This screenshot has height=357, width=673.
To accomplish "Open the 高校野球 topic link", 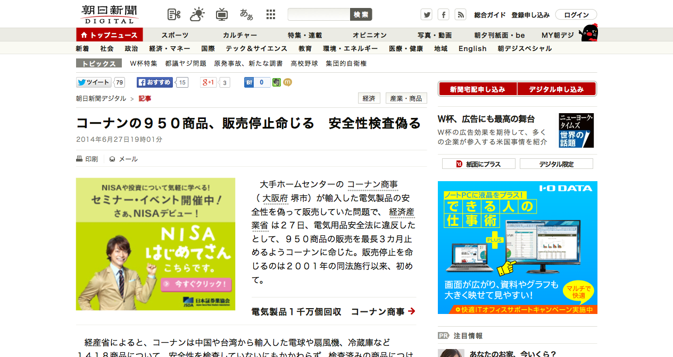I will 304,63.
